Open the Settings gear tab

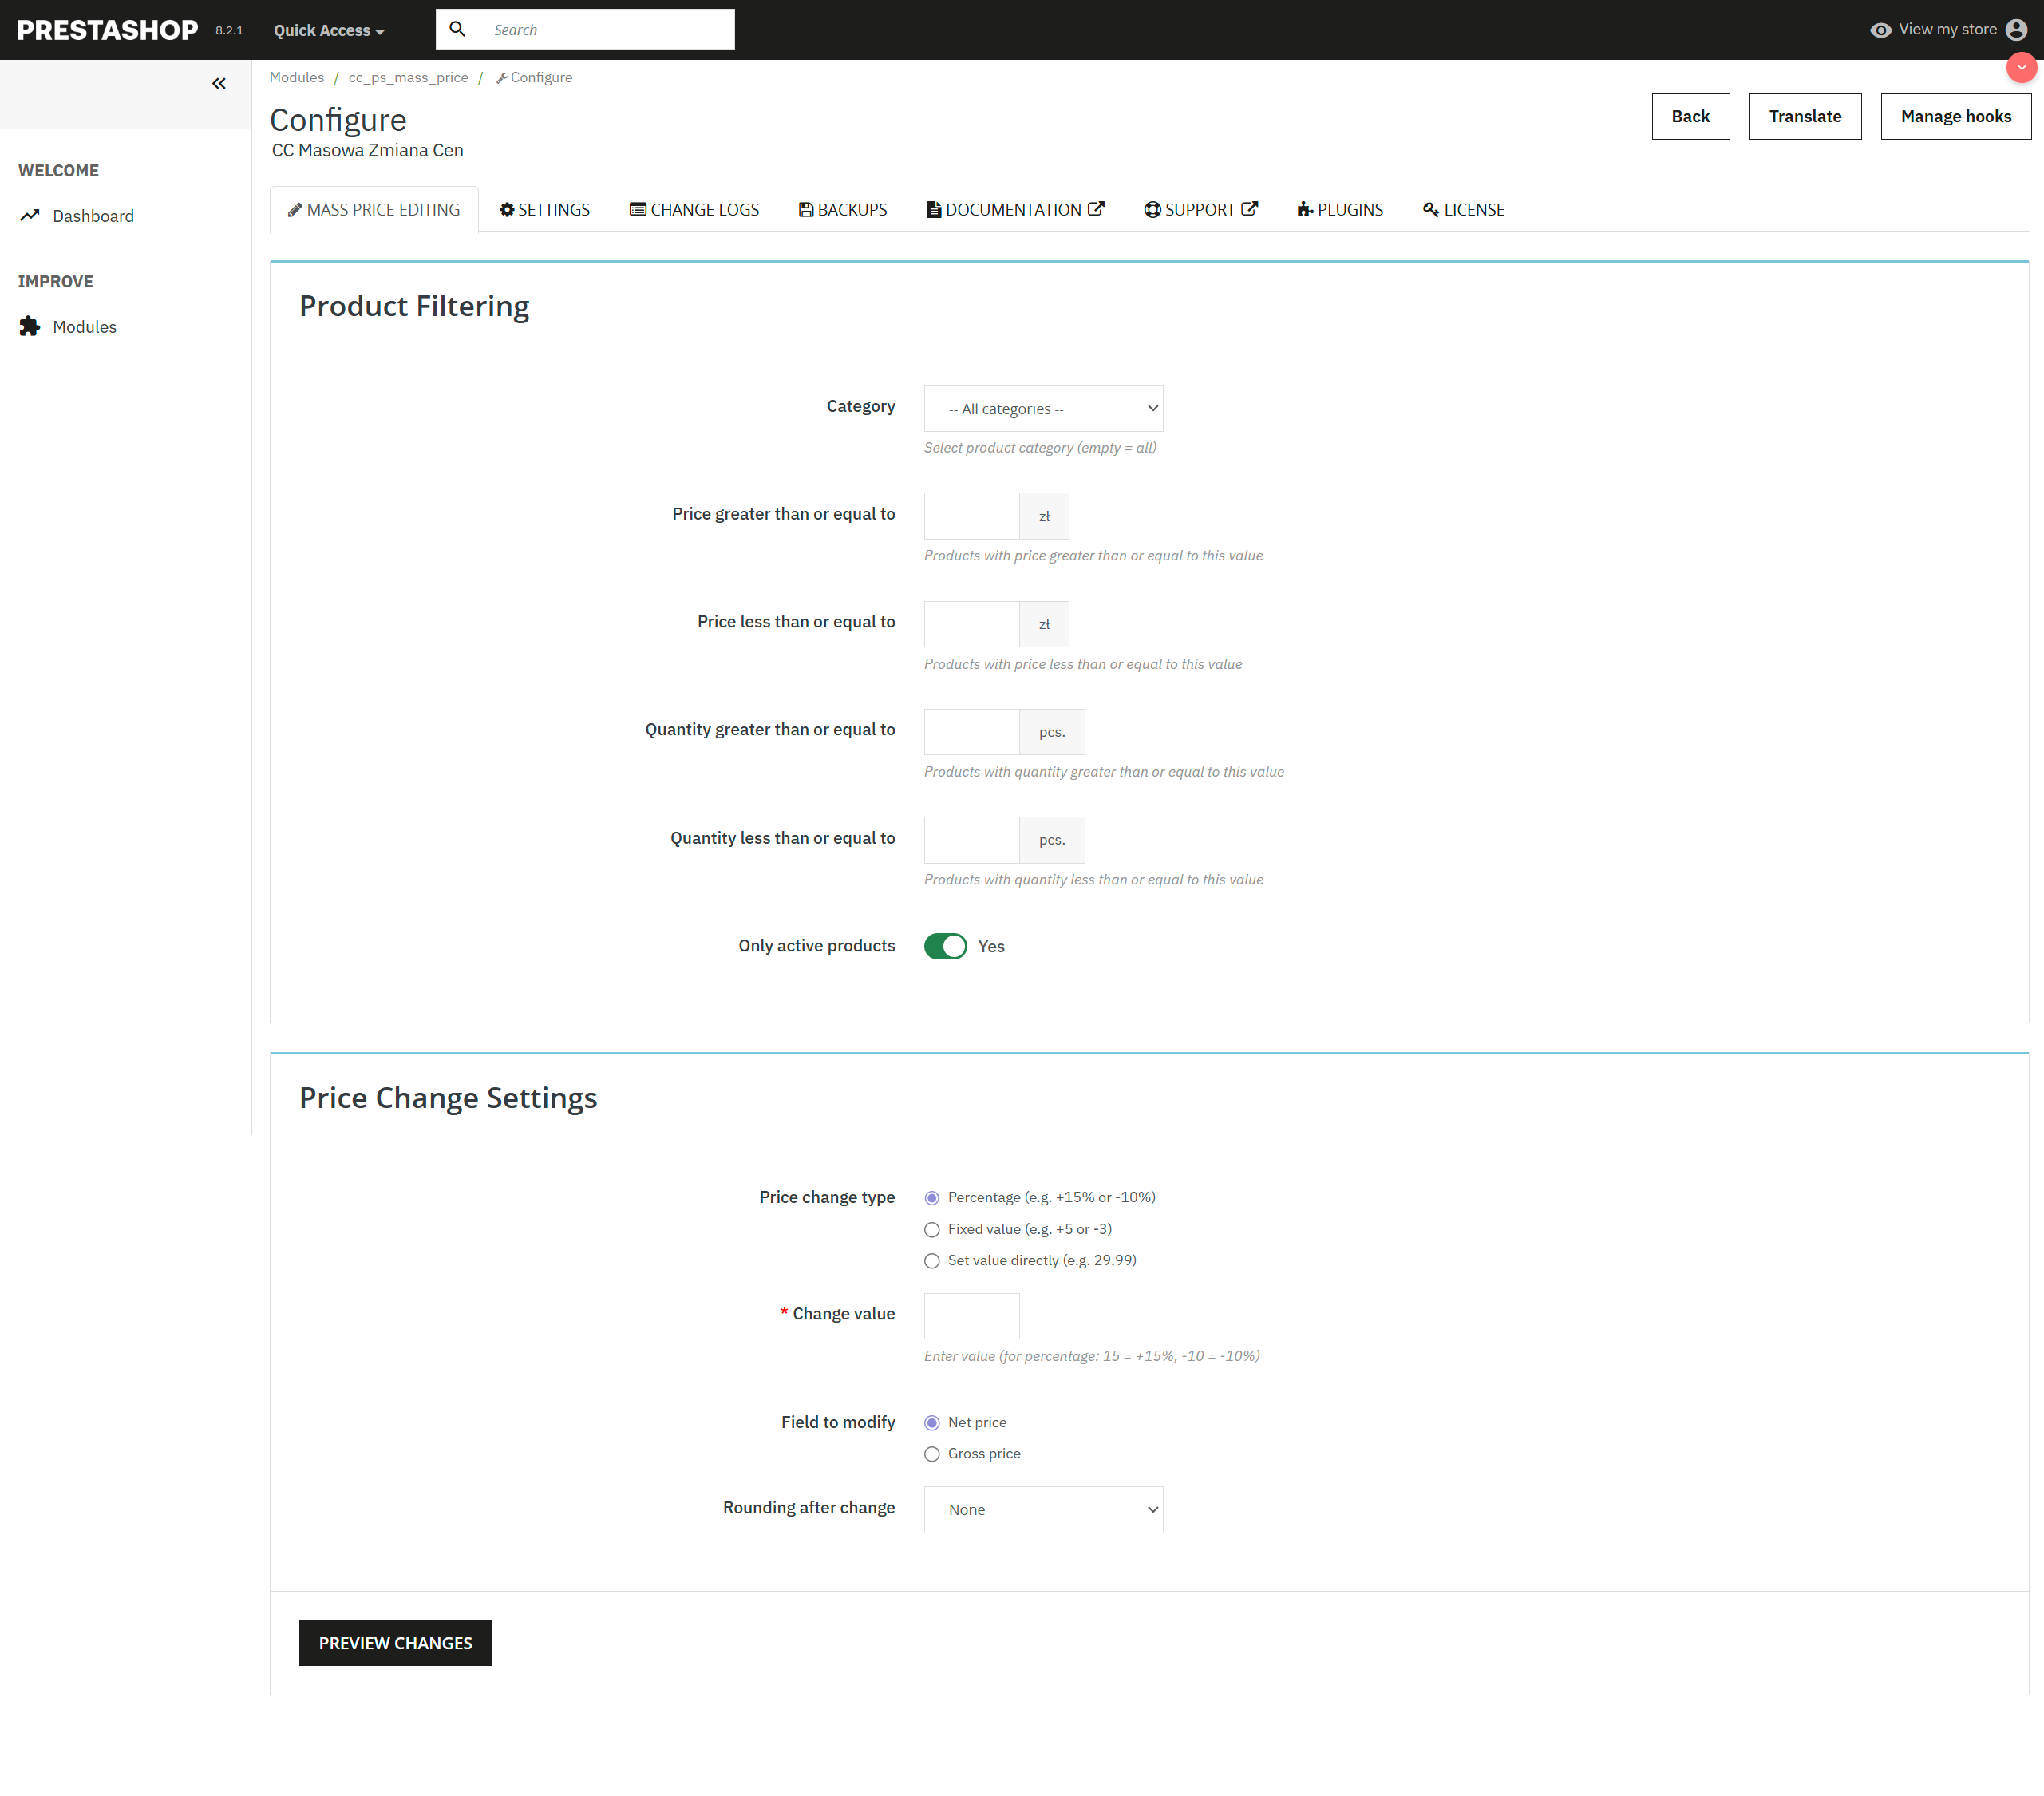tap(545, 210)
